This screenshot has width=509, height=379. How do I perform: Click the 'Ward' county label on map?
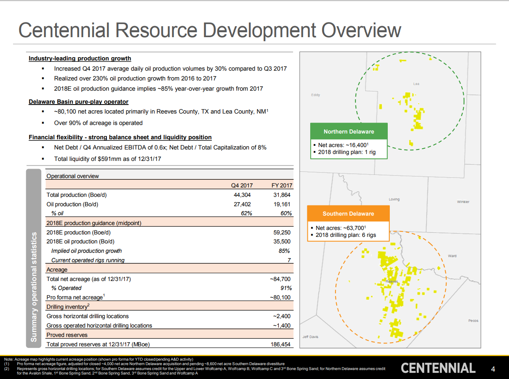(452, 256)
